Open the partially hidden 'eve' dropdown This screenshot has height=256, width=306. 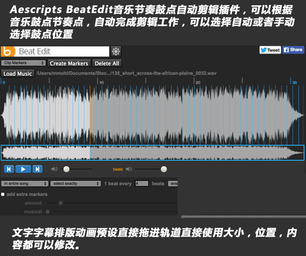pyautogui.click(x=173, y=184)
